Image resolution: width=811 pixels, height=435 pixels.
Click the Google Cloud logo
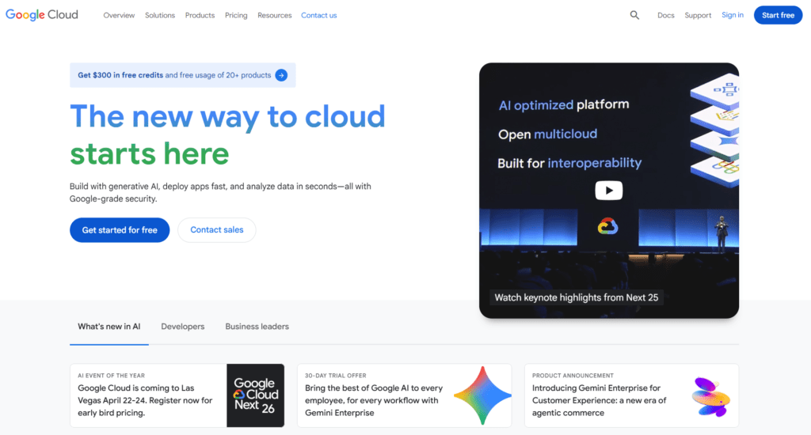[42, 15]
